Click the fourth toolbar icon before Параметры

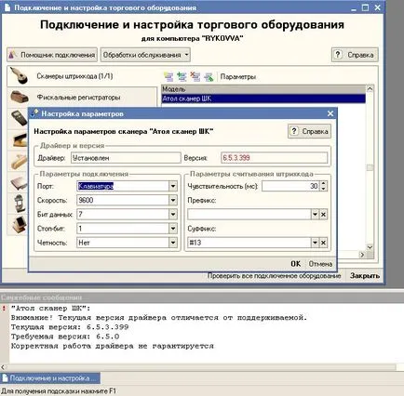(x=209, y=76)
